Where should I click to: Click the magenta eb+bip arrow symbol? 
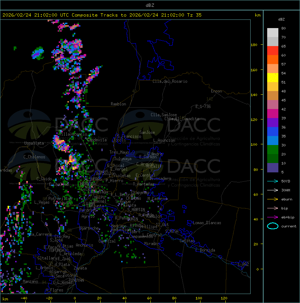[273, 217]
